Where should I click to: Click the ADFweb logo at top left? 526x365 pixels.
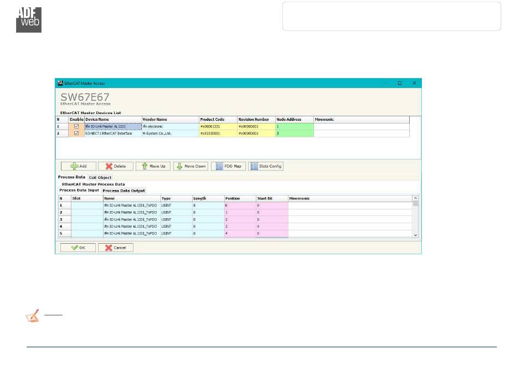tap(29, 20)
